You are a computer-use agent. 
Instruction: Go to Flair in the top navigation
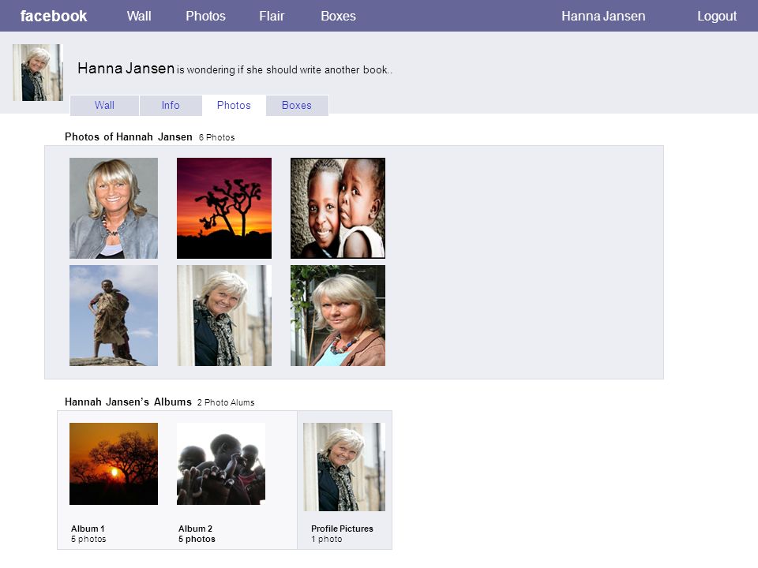pos(272,16)
